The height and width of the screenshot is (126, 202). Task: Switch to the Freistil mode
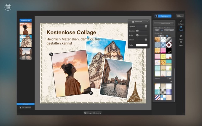pyautogui.click(x=181, y=28)
